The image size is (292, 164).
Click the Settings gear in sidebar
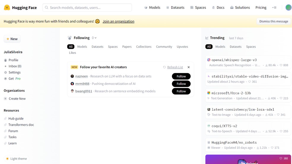[x=5, y=72]
